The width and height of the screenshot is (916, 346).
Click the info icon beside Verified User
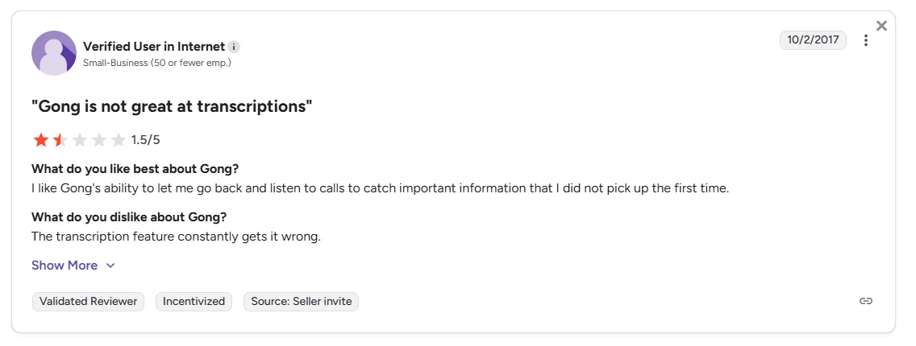click(234, 47)
